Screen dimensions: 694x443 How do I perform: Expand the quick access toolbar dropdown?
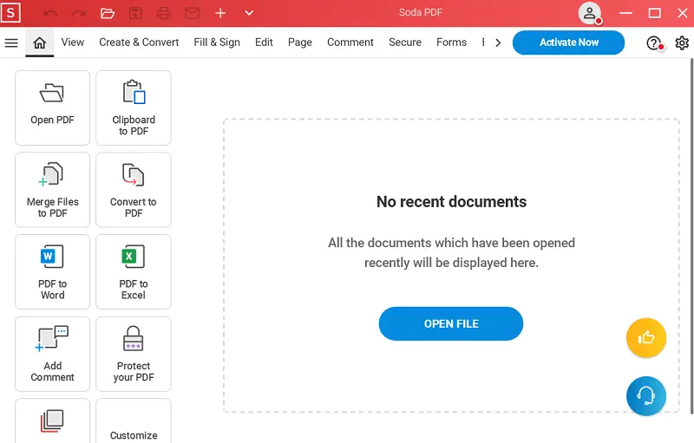point(249,13)
